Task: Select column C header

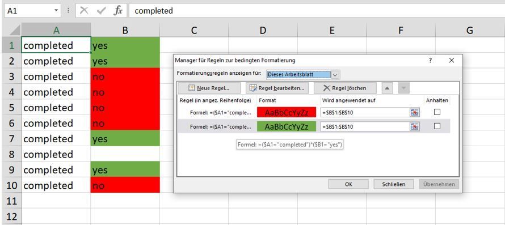Action: click(x=194, y=30)
